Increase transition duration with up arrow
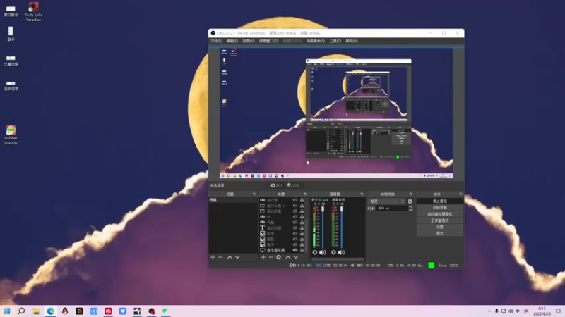 [410, 207]
